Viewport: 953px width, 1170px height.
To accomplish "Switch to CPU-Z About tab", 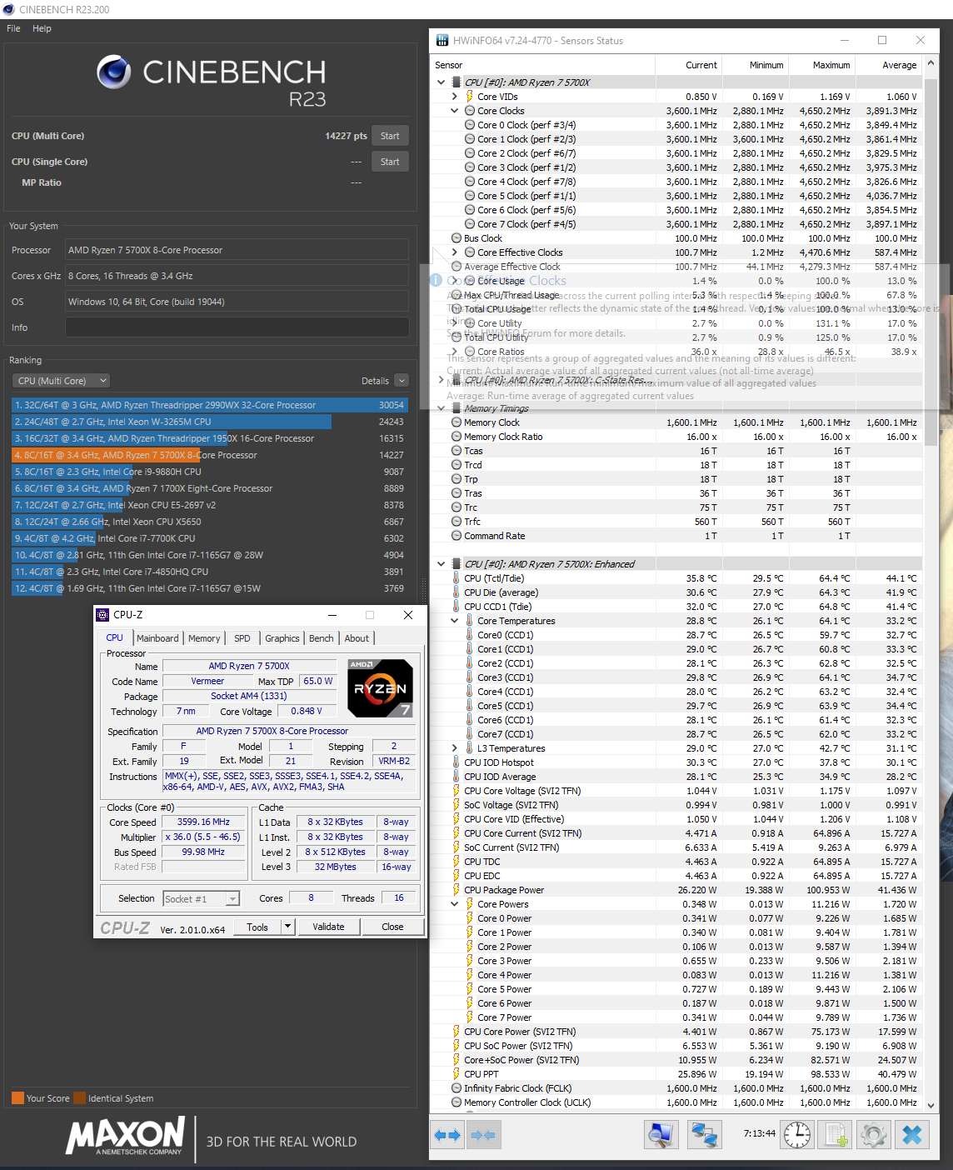I will [x=357, y=638].
